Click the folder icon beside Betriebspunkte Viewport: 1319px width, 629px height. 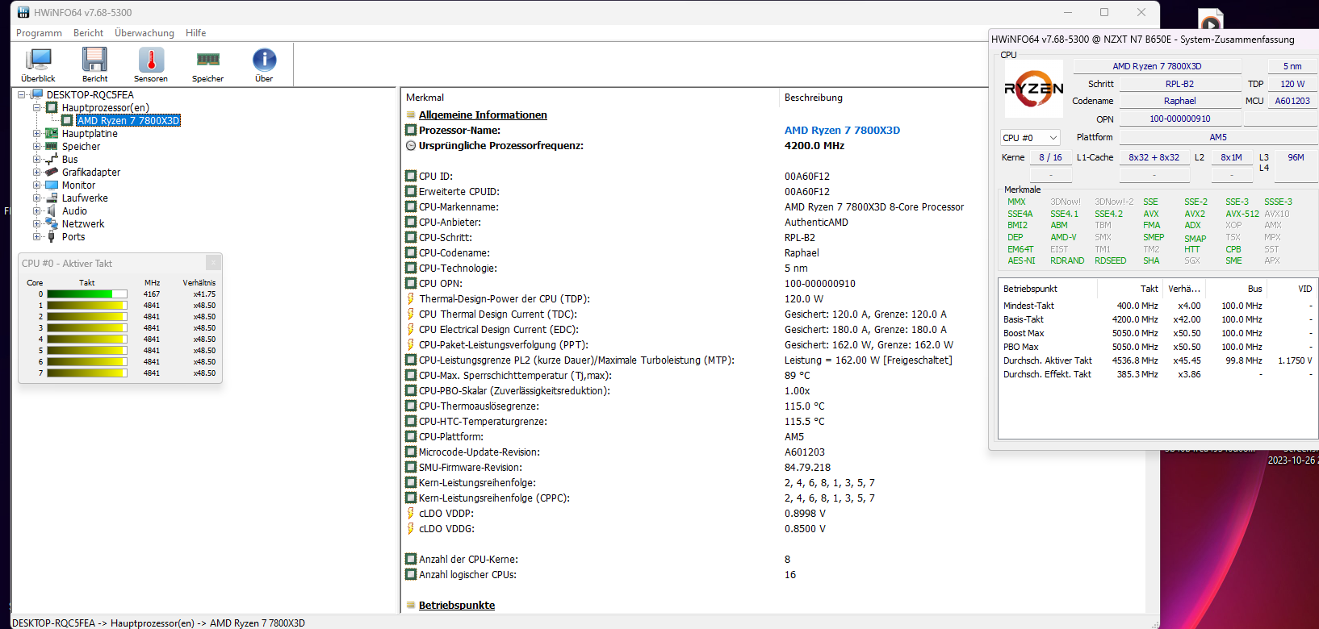coord(411,606)
